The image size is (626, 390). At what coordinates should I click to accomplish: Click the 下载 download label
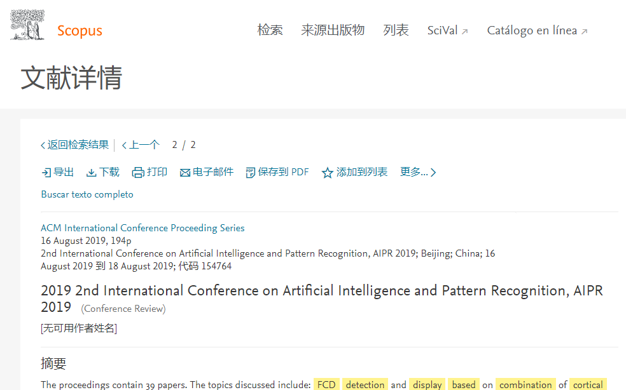[x=109, y=172]
